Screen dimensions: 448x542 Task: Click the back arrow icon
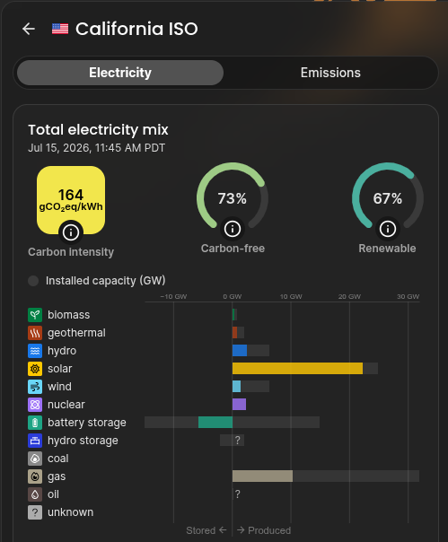29,29
